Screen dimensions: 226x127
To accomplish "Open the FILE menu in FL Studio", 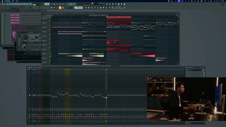I will 8,4.
